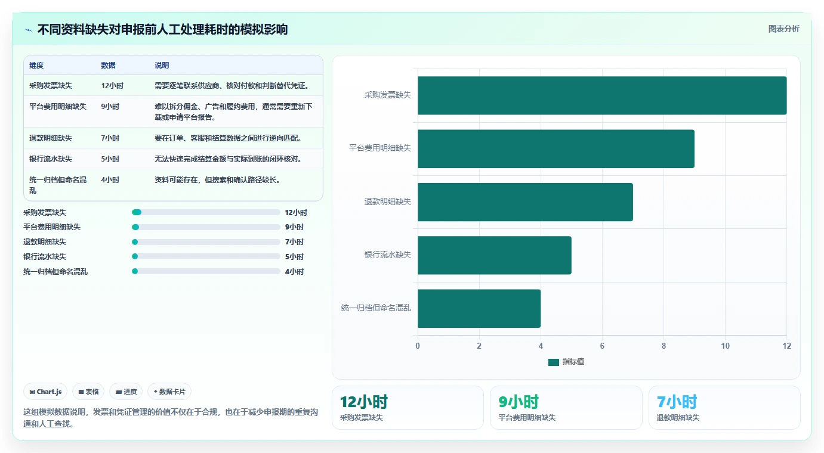The height and width of the screenshot is (453, 824).
Task: Click the description starting 无法快速完成结算
Action: click(229, 159)
